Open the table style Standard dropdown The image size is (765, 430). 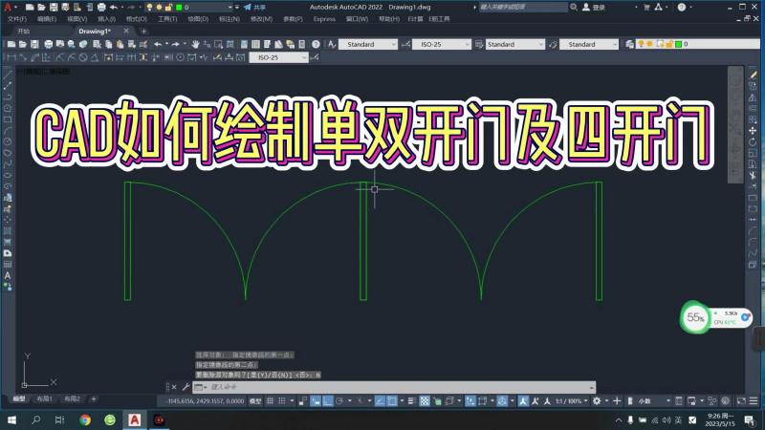pos(514,44)
